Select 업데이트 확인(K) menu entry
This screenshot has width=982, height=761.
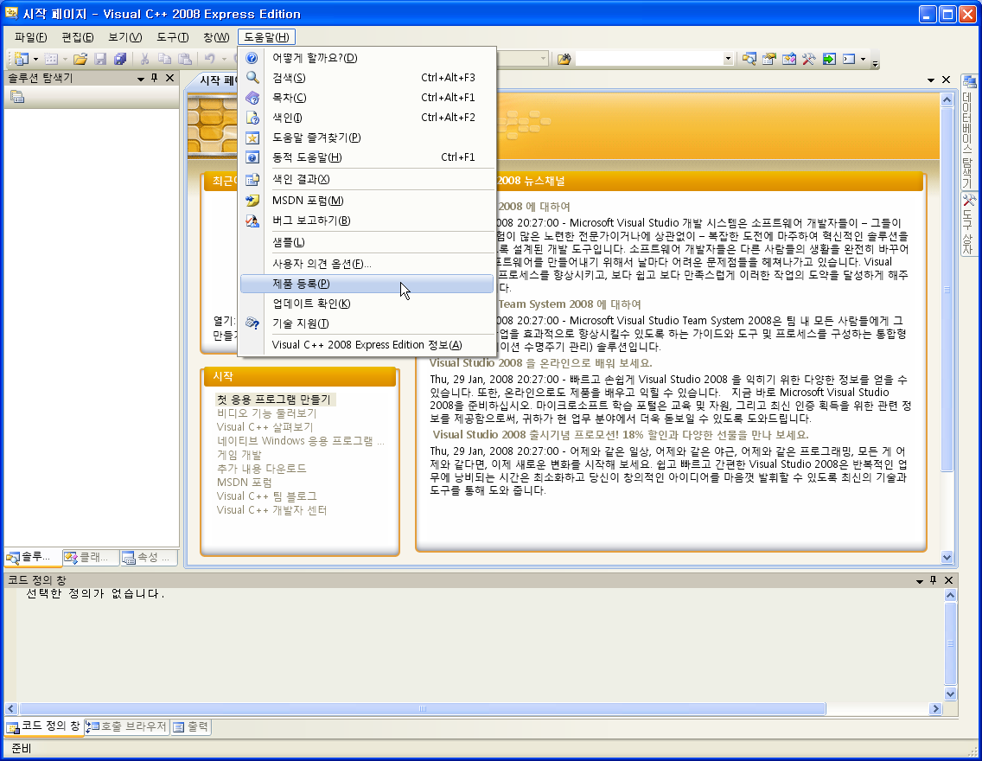click(x=367, y=304)
